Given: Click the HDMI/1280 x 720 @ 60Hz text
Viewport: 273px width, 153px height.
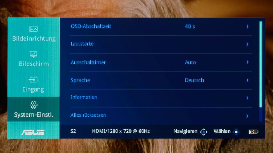Looking at the screenshot, I should (121, 131).
